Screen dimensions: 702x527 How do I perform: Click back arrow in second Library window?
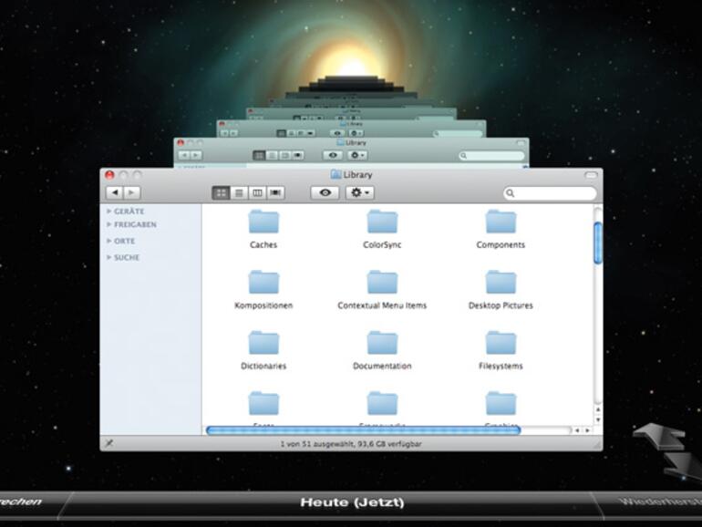(184, 155)
